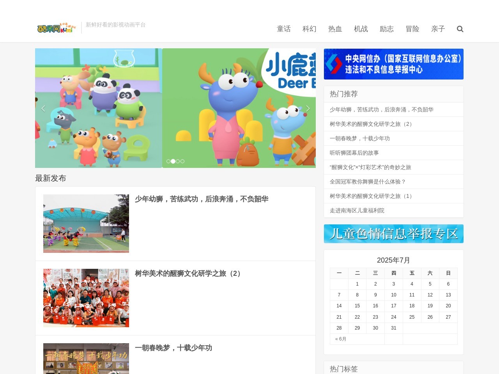499x374 pixels.
Task: Visit the 励志 category
Action: coord(387,29)
